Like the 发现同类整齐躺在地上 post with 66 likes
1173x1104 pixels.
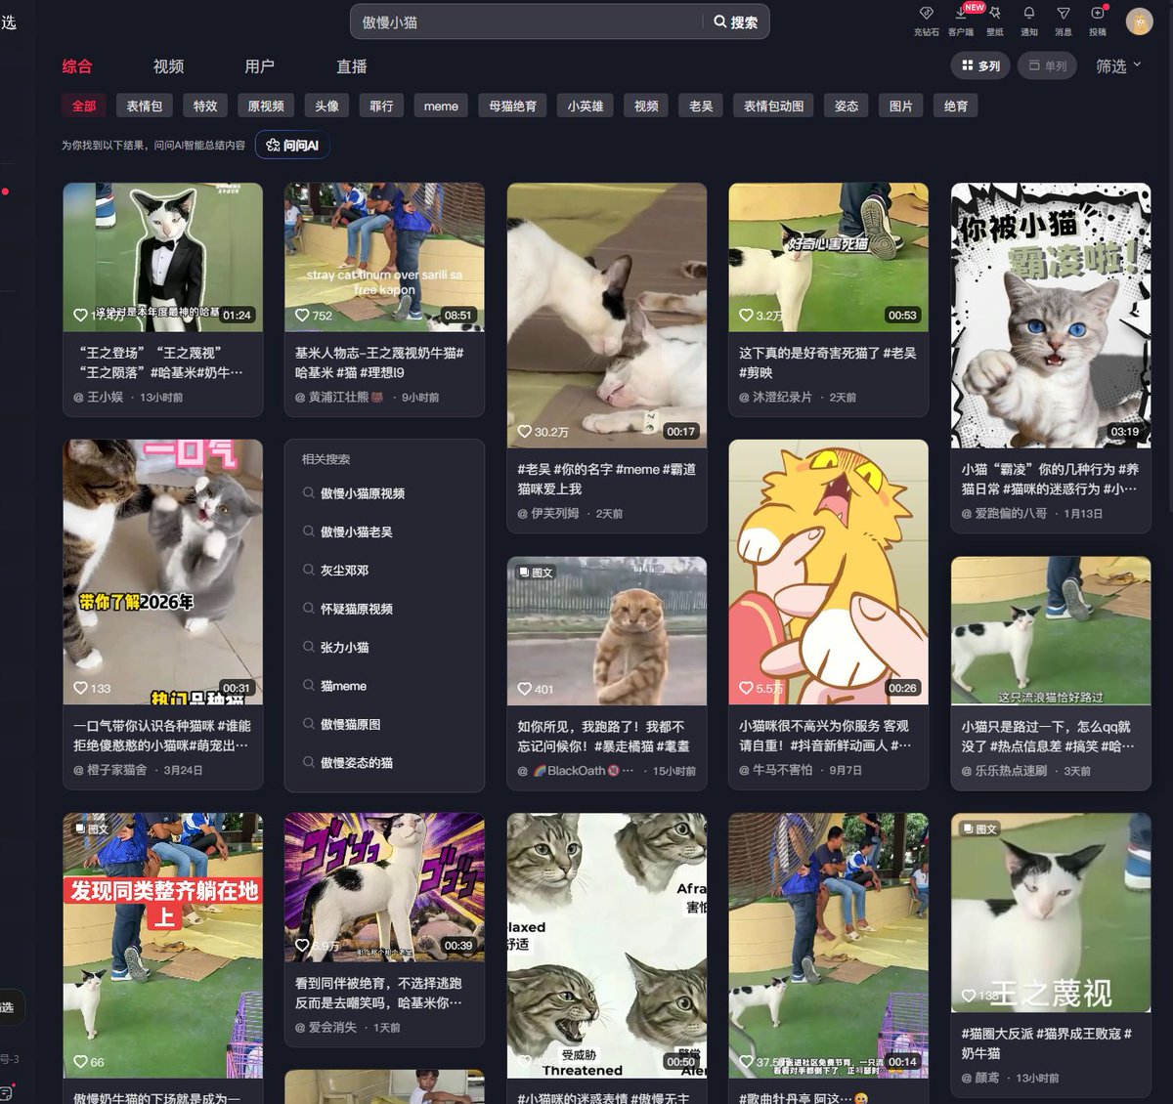coord(81,1062)
